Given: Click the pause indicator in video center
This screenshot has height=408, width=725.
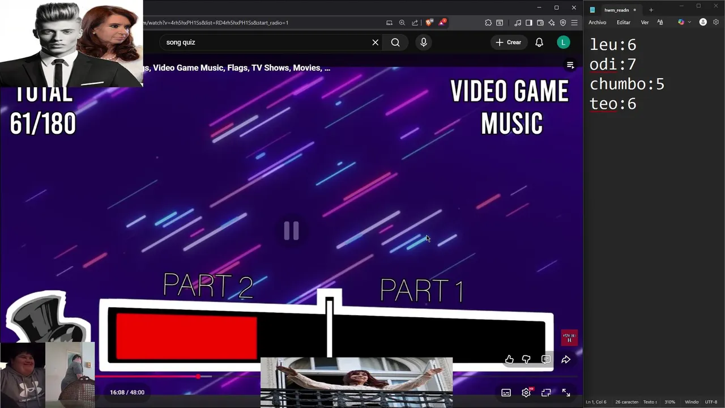Looking at the screenshot, I should 291,231.
